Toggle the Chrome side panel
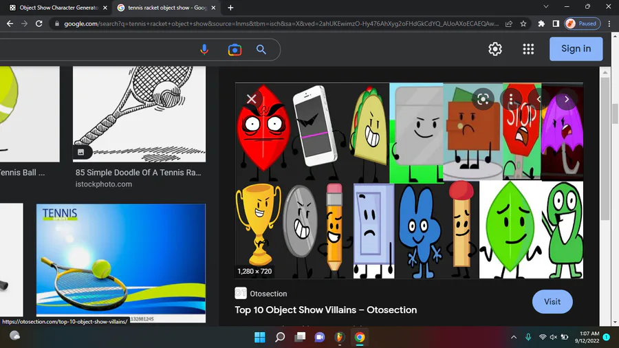The width and height of the screenshot is (619, 348). point(556,23)
